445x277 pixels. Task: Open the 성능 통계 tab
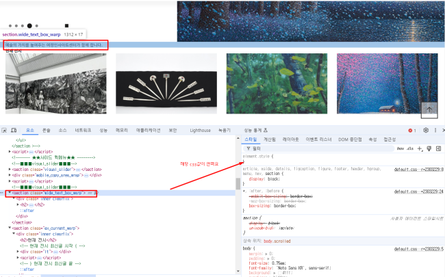256,130
